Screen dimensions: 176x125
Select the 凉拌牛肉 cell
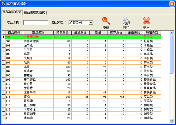(38, 92)
